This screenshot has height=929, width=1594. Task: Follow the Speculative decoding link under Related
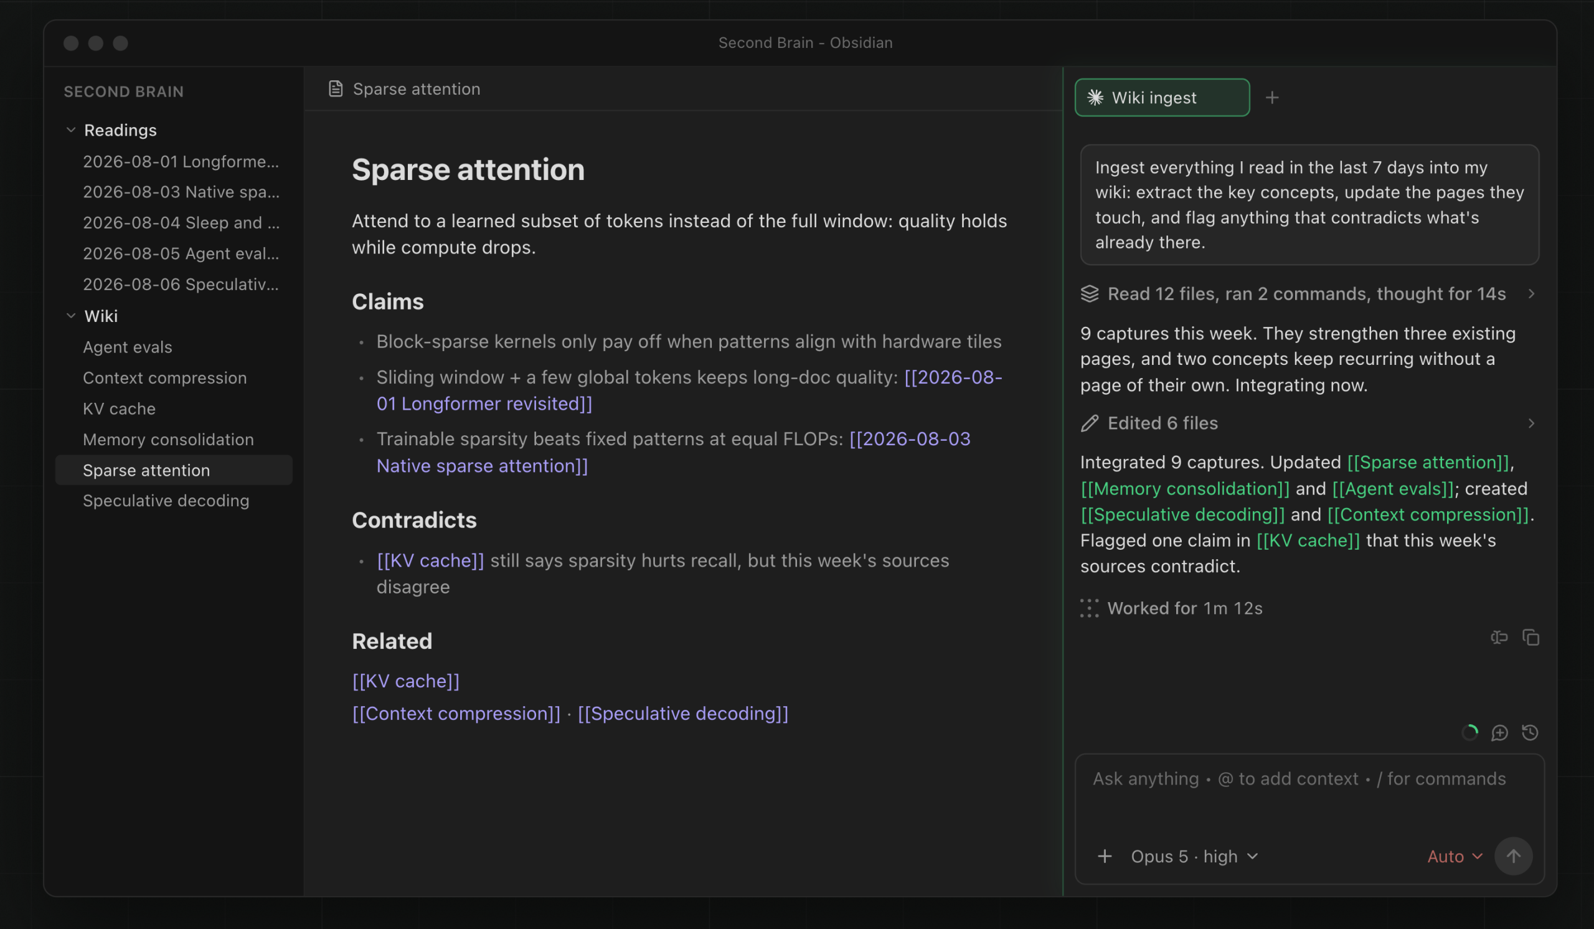pyautogui.click(x=683, y=714)
